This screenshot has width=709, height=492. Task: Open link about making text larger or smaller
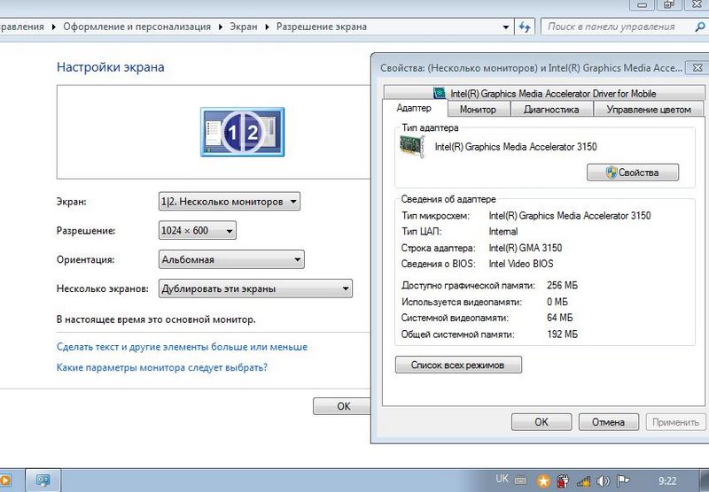pos(182,347)
